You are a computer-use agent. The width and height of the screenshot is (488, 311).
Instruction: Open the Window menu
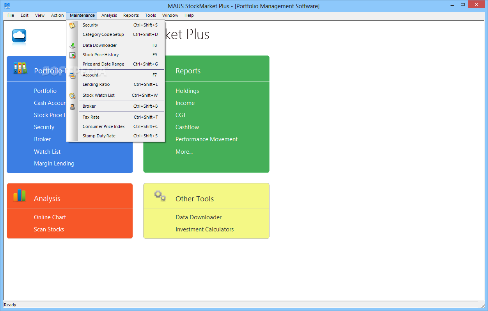[x=170, y=16]
